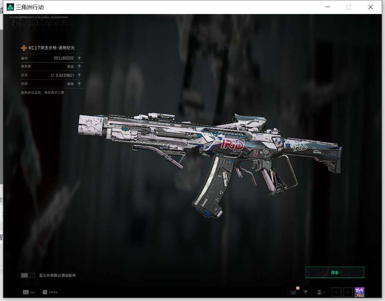Click the second empty teammate plus slot
This screenshot has height=301, width=385.
point(348,292)
